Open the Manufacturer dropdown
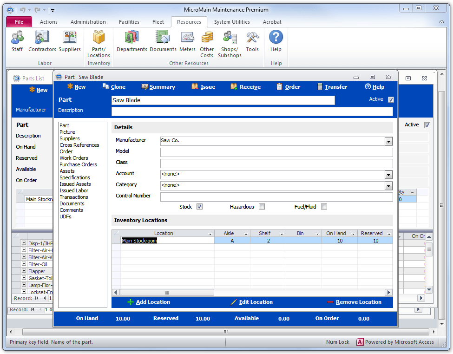This screenshot has height=354, width=453. click(x=388, y=141)
